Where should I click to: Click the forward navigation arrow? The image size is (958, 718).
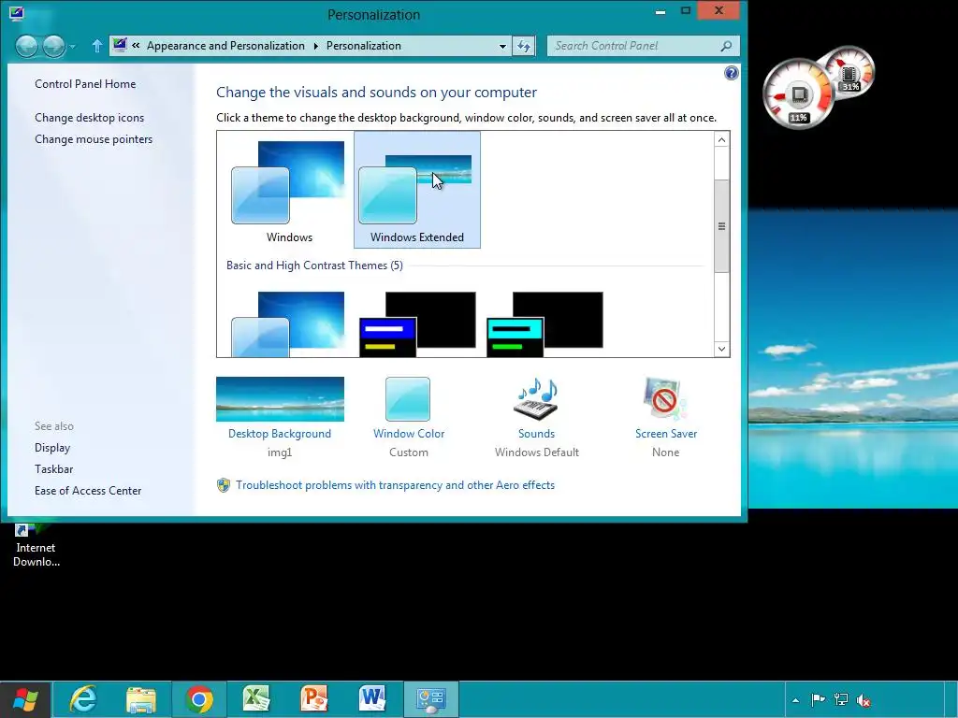click(53, 46)
